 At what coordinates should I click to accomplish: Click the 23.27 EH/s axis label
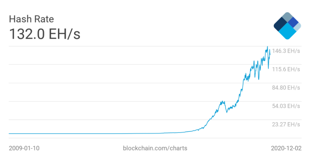[287, 124]
